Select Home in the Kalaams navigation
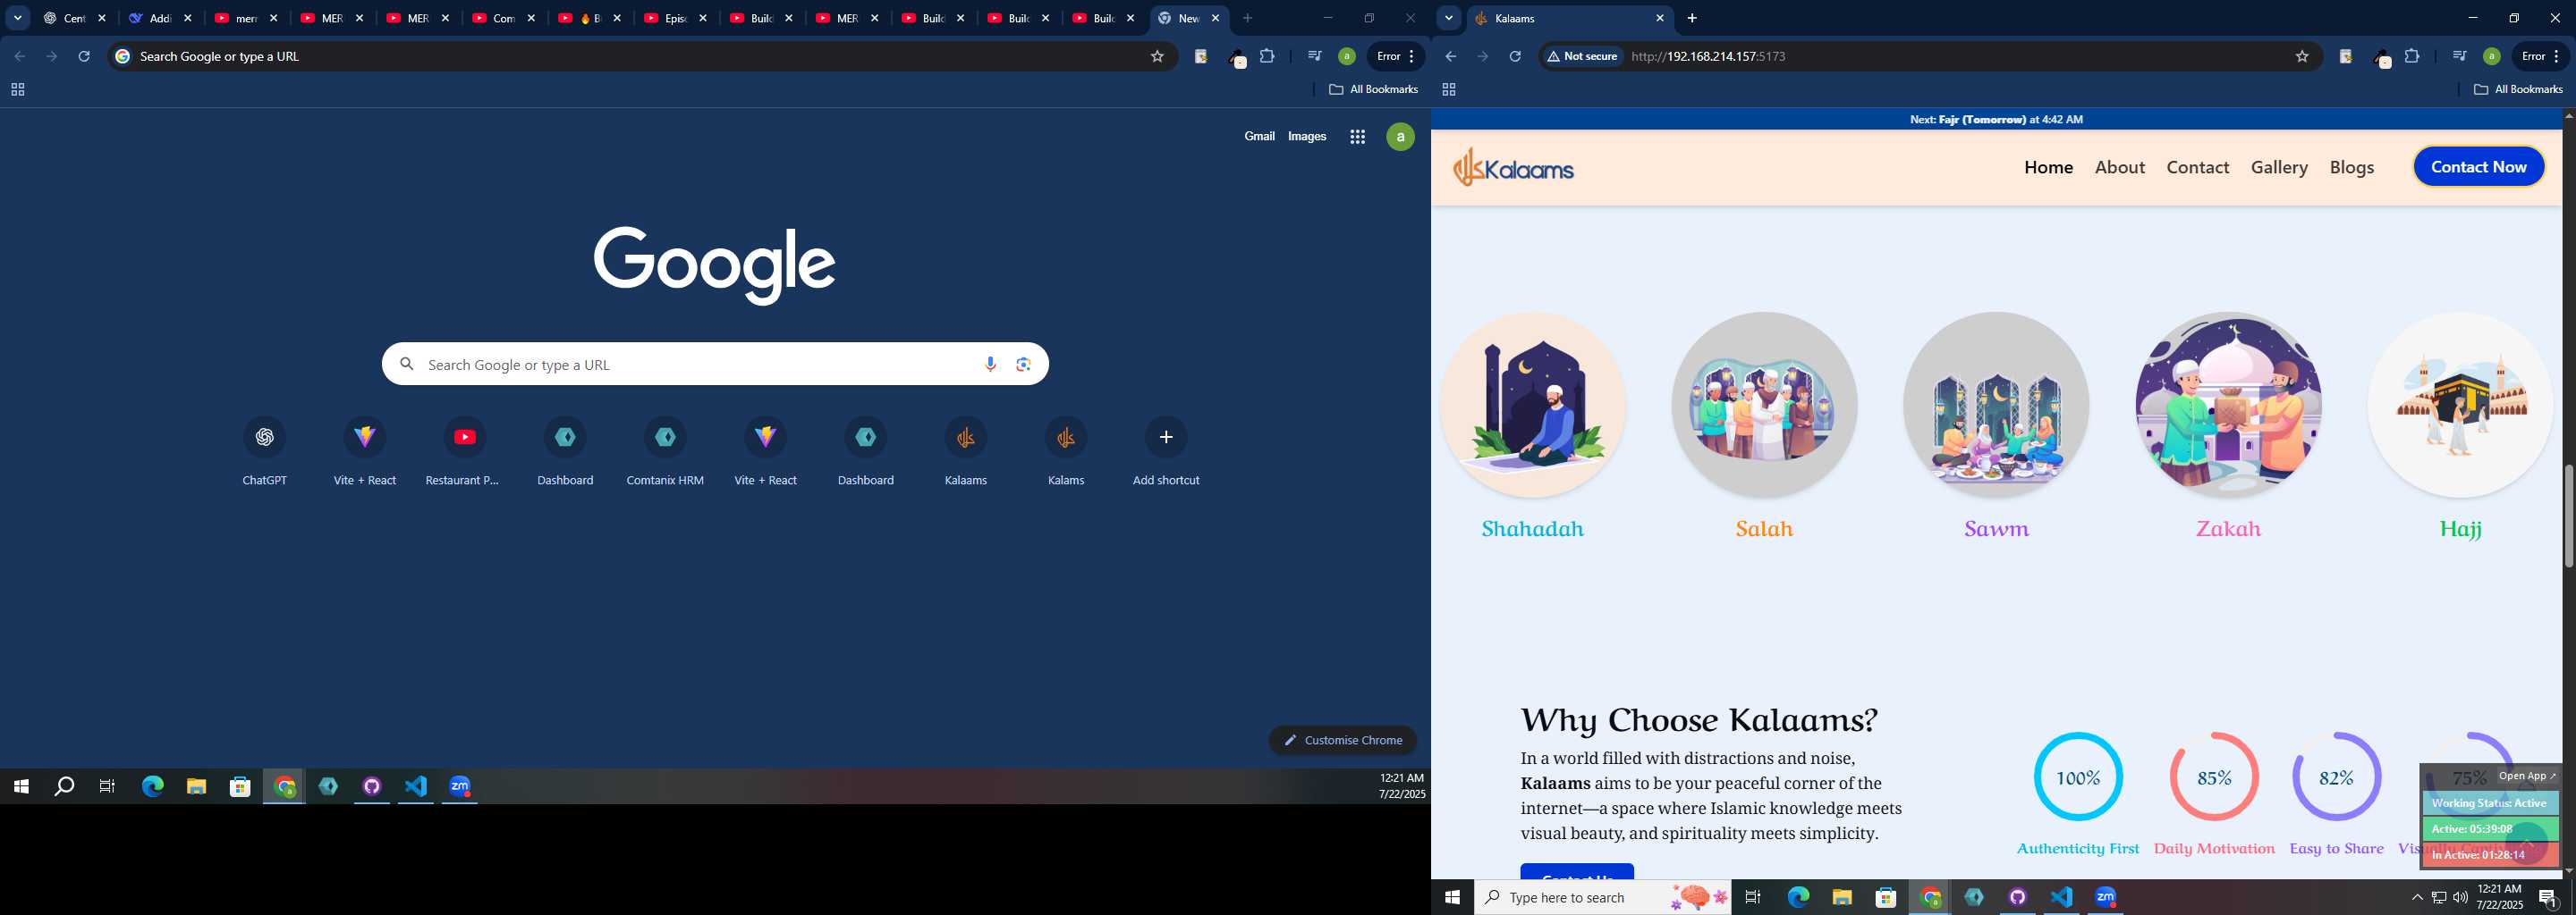The width and height of the screenshot is (2576, 915). point(2048,167)
